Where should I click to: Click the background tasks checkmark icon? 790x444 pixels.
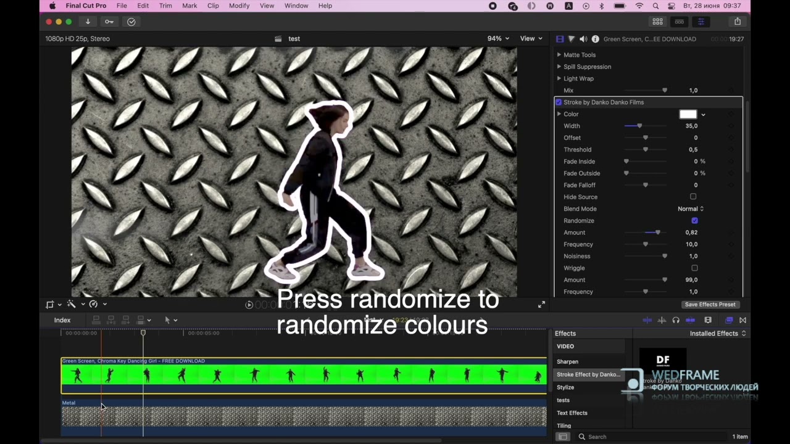click(x=131, y=22)
